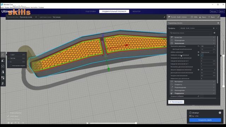Viewport: 226px width, 127px height.
Task: Click the settings panel vertical scrollbar
Action: pos(218,60)
